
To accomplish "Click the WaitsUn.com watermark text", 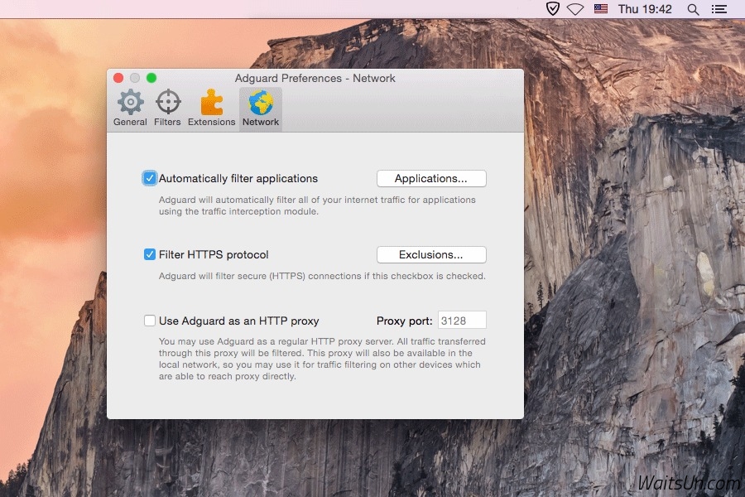I will coord(688,480).
